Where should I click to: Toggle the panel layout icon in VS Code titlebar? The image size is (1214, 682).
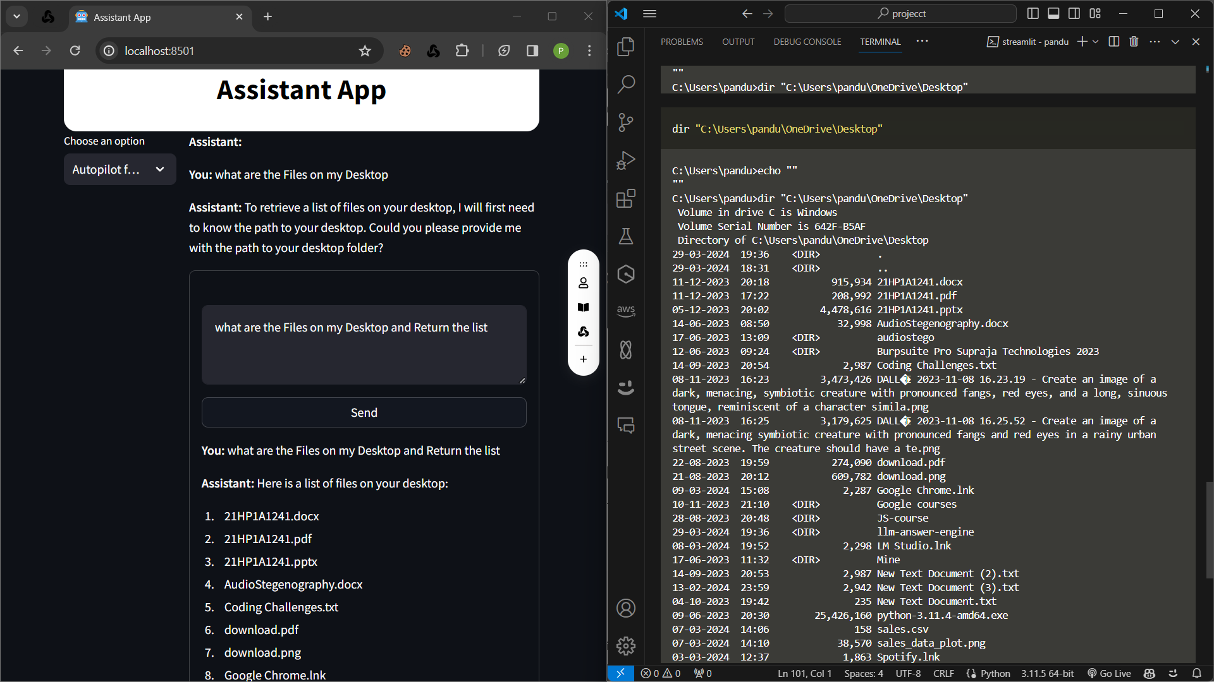point(1053,13)
